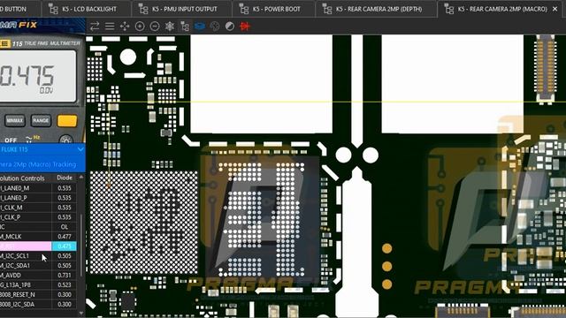Click the zoom in plus icon

[x=140, y=26]
